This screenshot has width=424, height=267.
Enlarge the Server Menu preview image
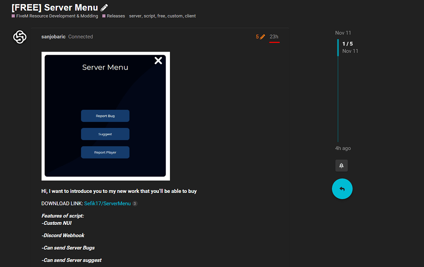[x=106, y=116]
